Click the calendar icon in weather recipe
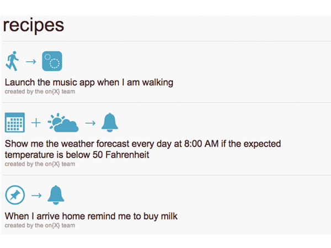 click(15, 122)
